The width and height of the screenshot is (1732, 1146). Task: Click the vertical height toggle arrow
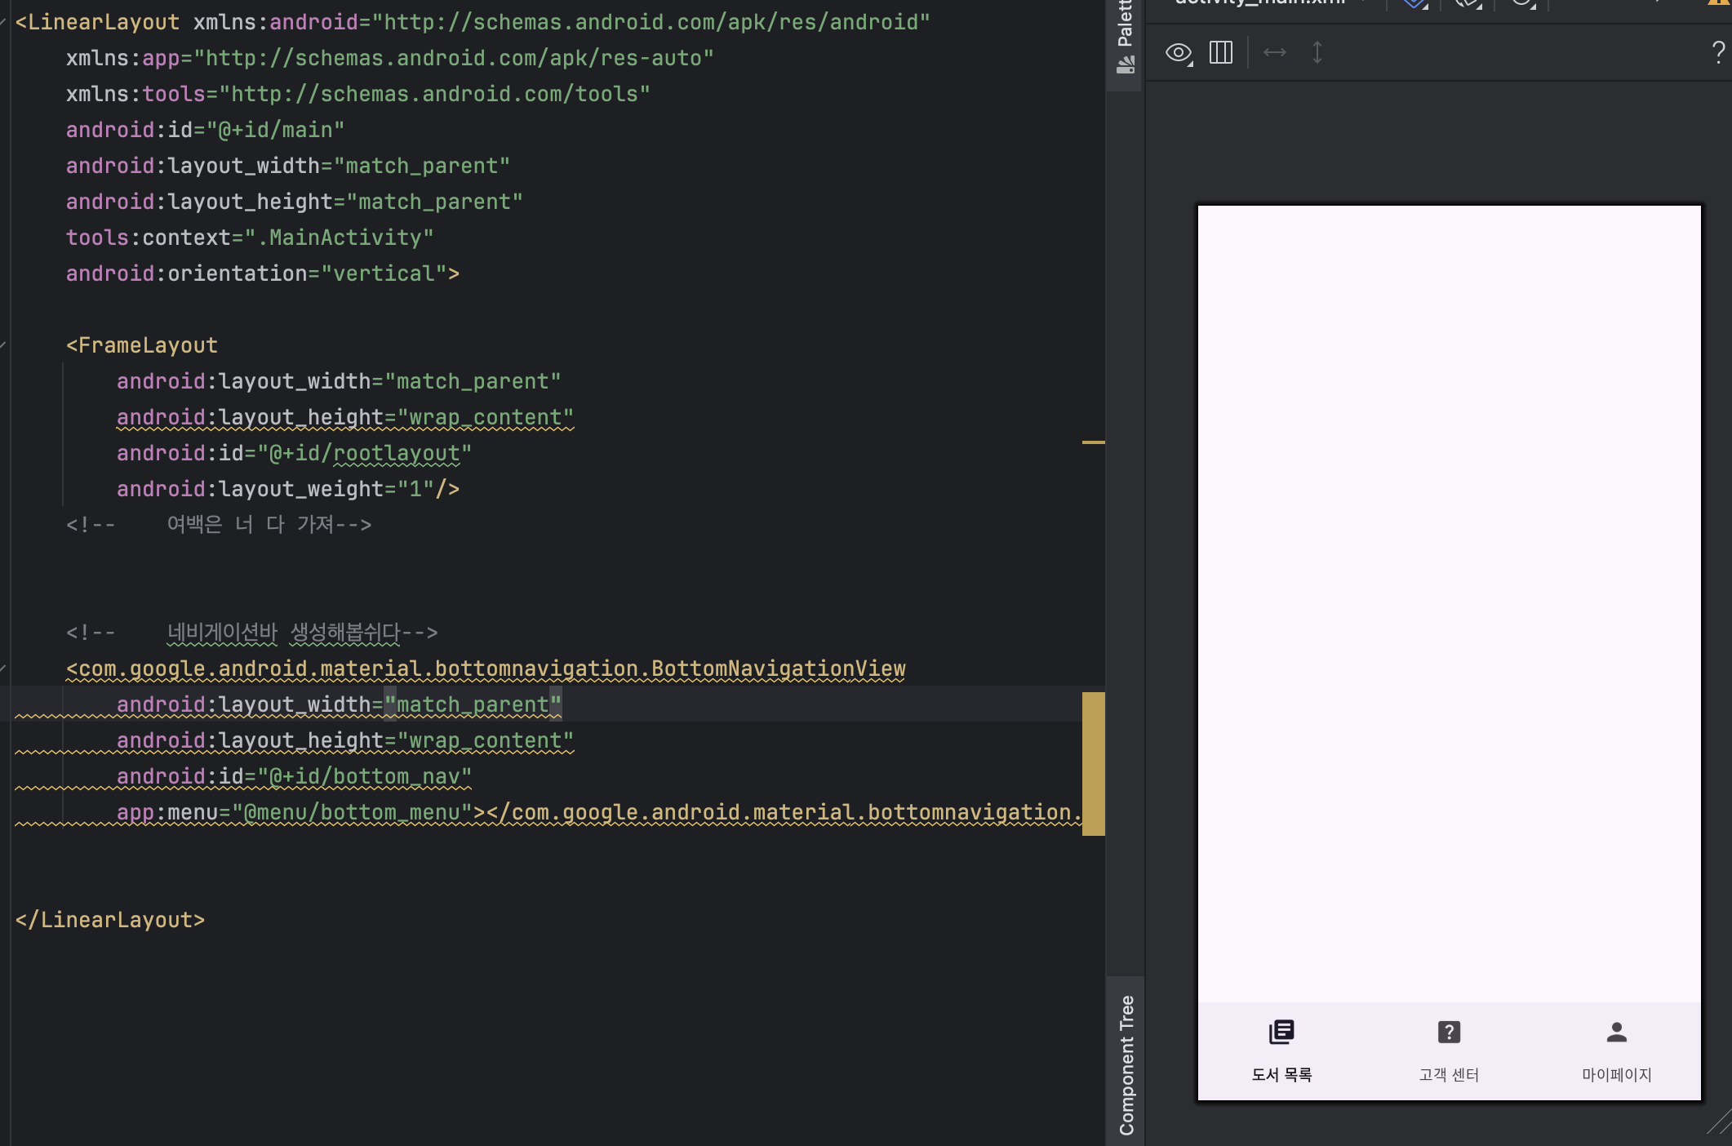[x=1317, y=53]
